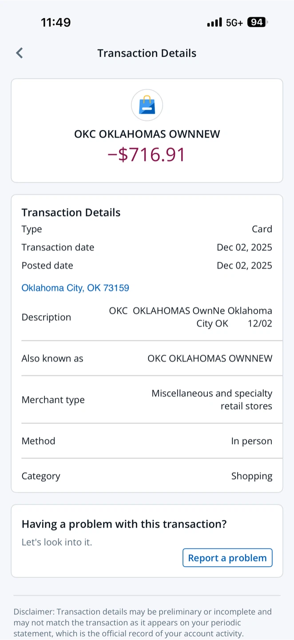Screen dimensions: 294x640
Task: Tap the blue shopping bag icon
Action: 147,105
